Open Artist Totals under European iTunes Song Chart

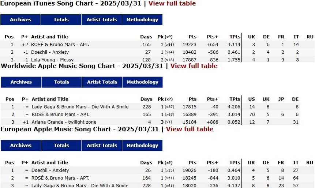[x=102, y=20]
